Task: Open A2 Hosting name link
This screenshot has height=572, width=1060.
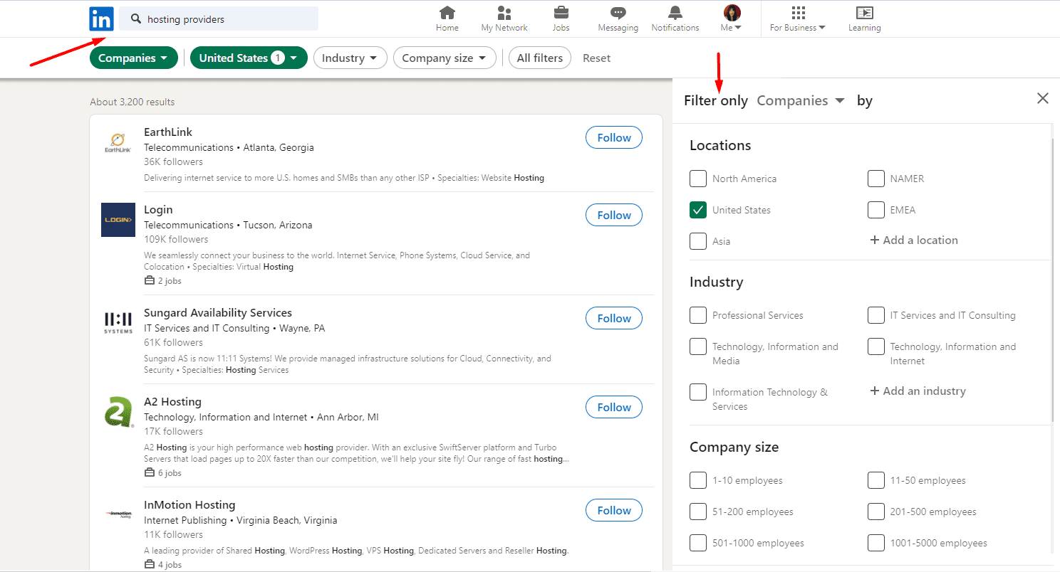Action: [x=172, y=402]
